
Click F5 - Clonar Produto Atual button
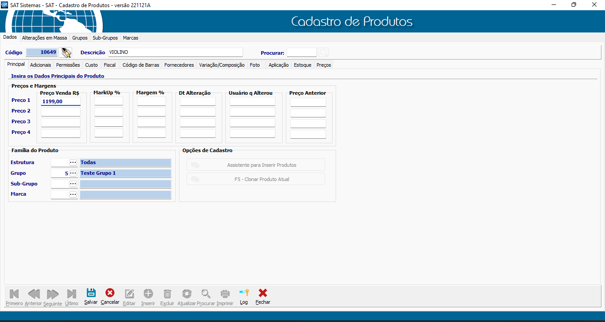tap(256, 179)
